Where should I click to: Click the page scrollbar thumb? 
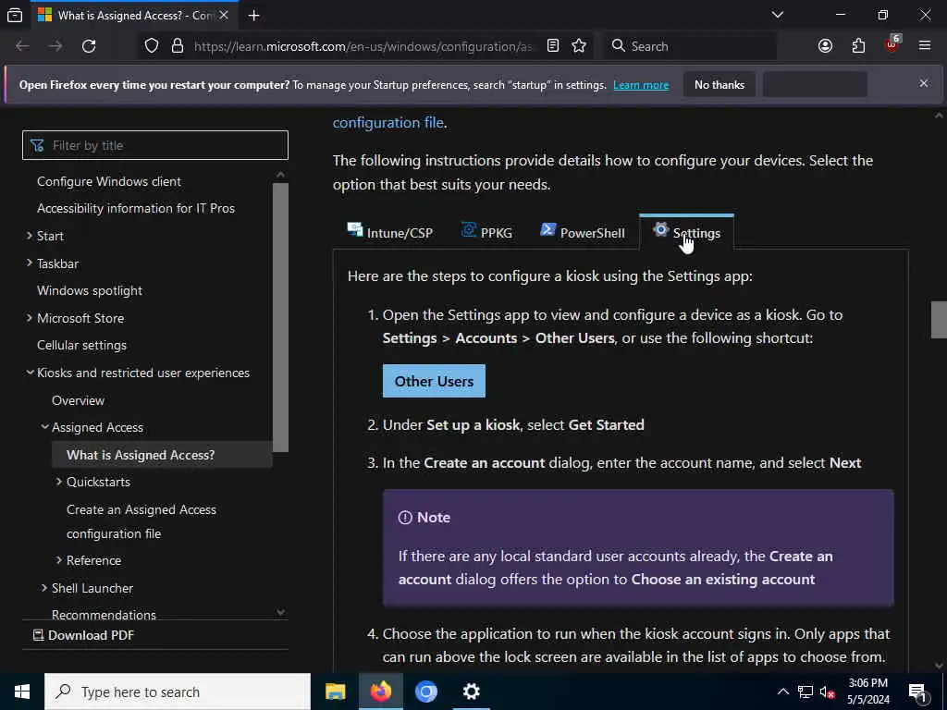939,319
